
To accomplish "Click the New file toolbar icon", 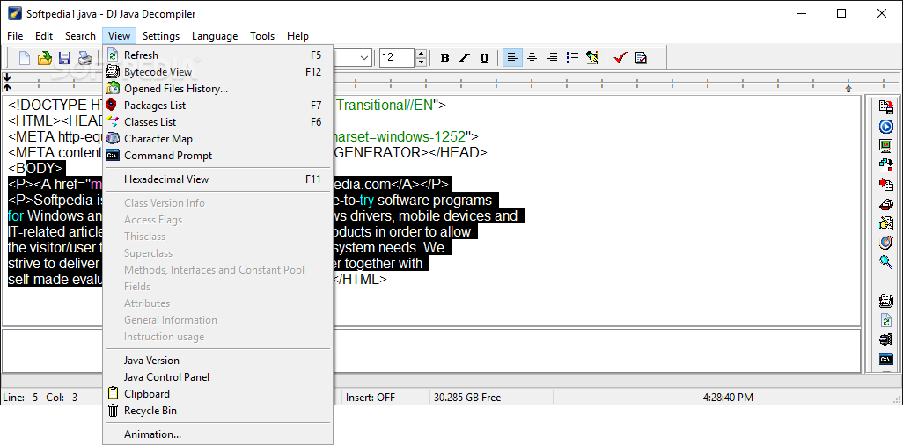I will pos(25,57).
